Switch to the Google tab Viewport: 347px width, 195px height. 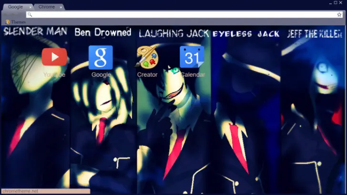15,7
